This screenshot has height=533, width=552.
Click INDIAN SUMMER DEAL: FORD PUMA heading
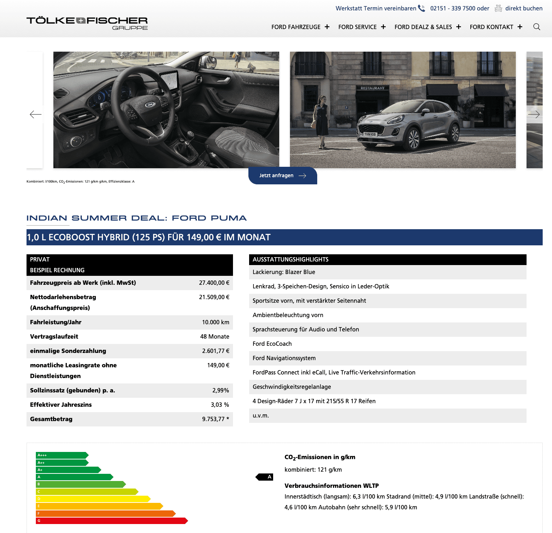pos(137,218)
